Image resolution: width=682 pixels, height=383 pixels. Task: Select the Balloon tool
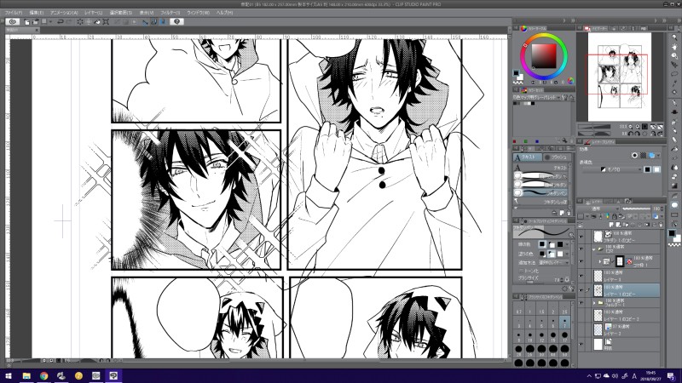pos(674,205)
